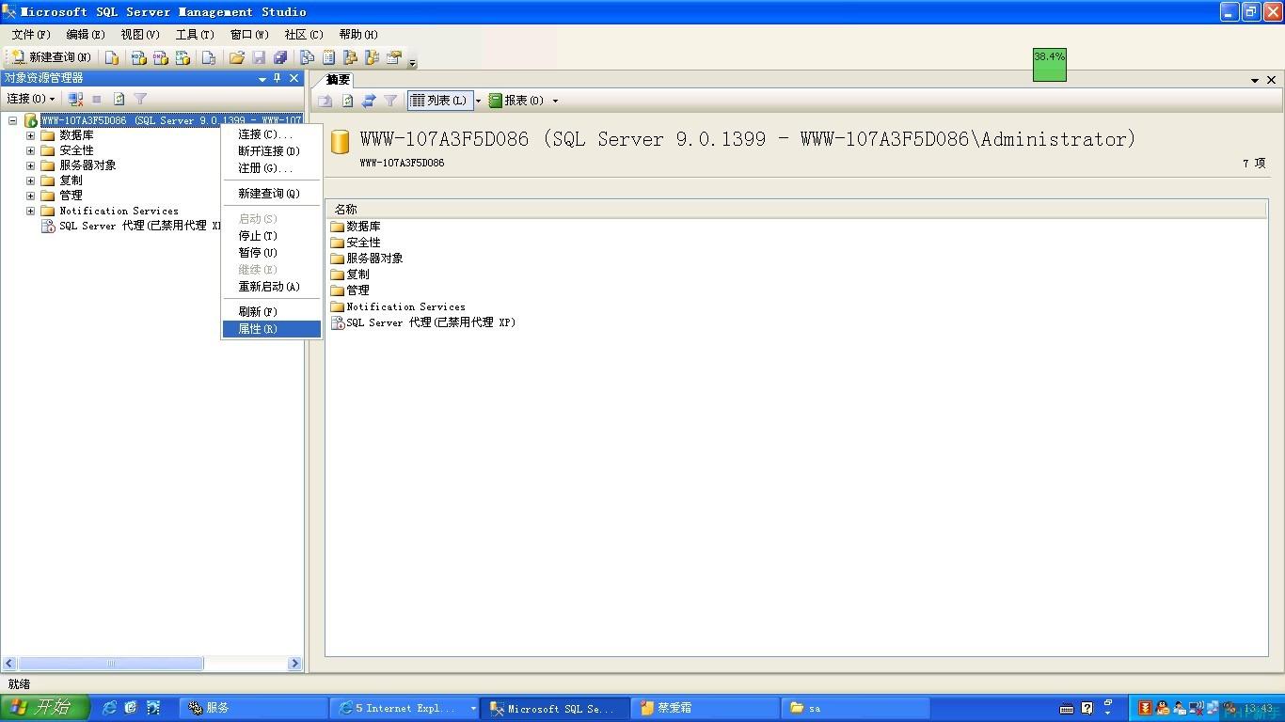Click the Refresh icon in Object Explorer

click(119, 99)
